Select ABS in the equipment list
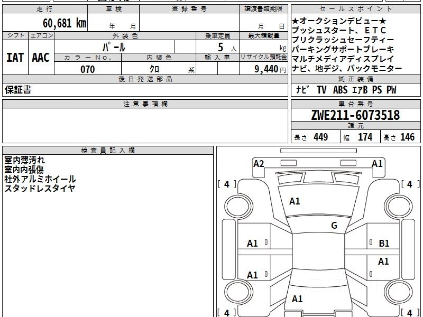The image size is (423, 317). [x=341, y=90]
